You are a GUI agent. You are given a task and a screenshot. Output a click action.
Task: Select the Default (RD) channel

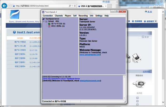point(54,21)
